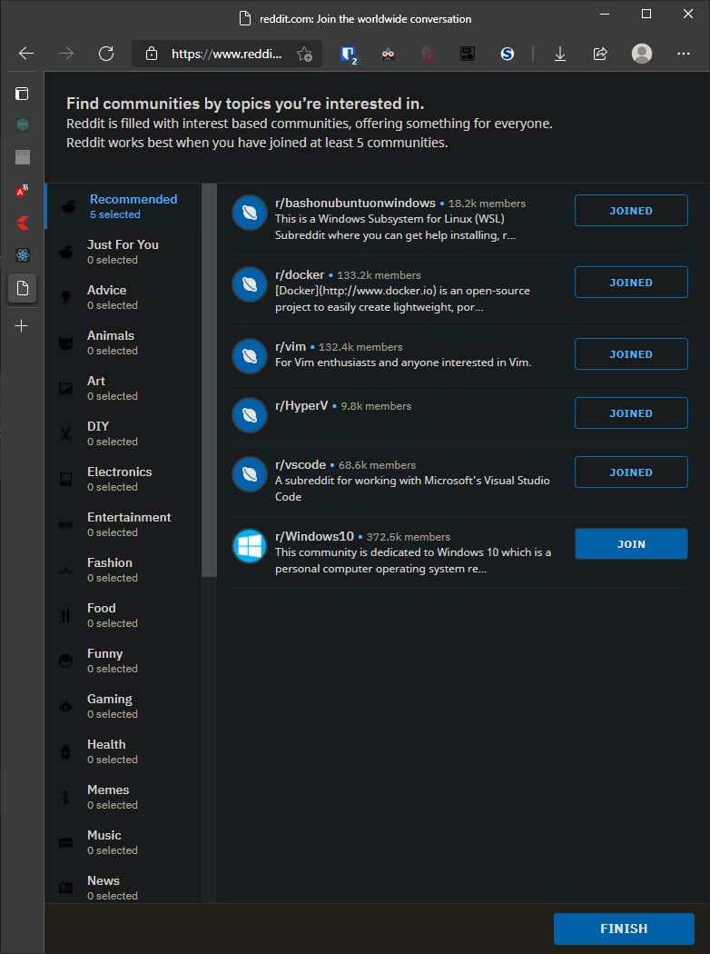This screenshot has height=954, width=710.
Task: Select the React atom icon tab
Action: tap(23, 255)
